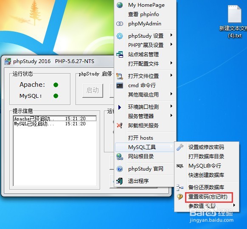Screen dimensions: 247x229
Task: Click the 打开文件位置 magnifier icon
Action: pyautogui.click(x=120, y=76)
